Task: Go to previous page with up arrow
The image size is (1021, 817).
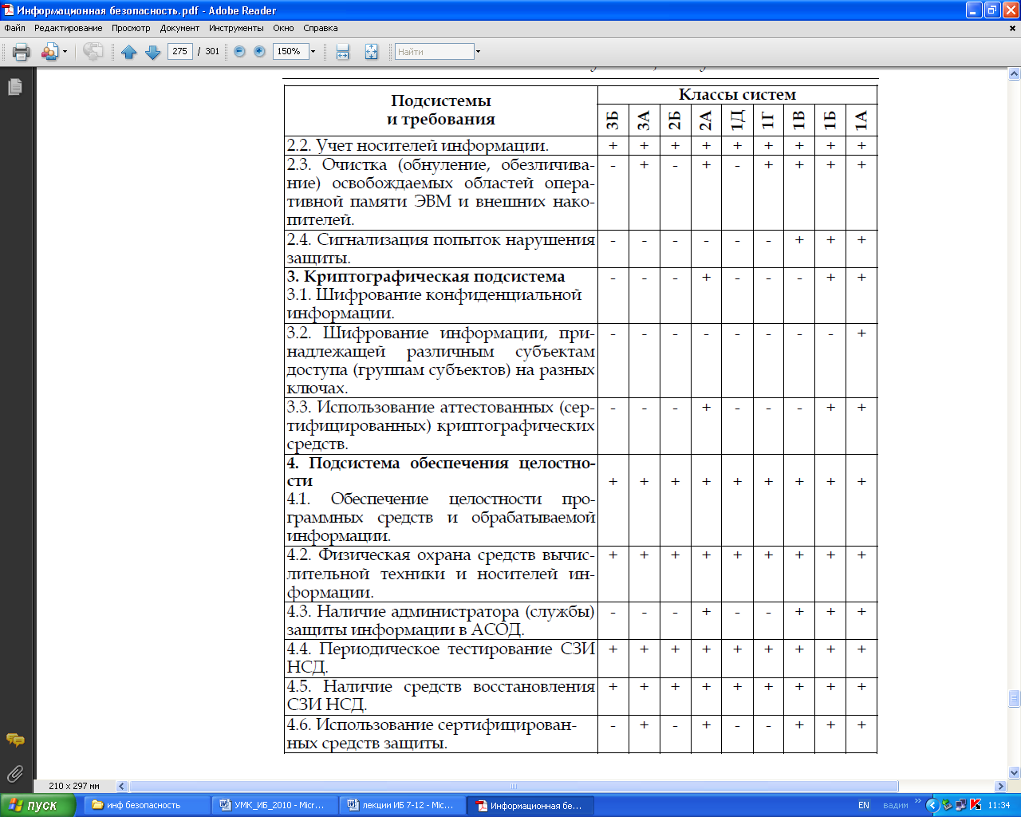Action: coord(129,52)
